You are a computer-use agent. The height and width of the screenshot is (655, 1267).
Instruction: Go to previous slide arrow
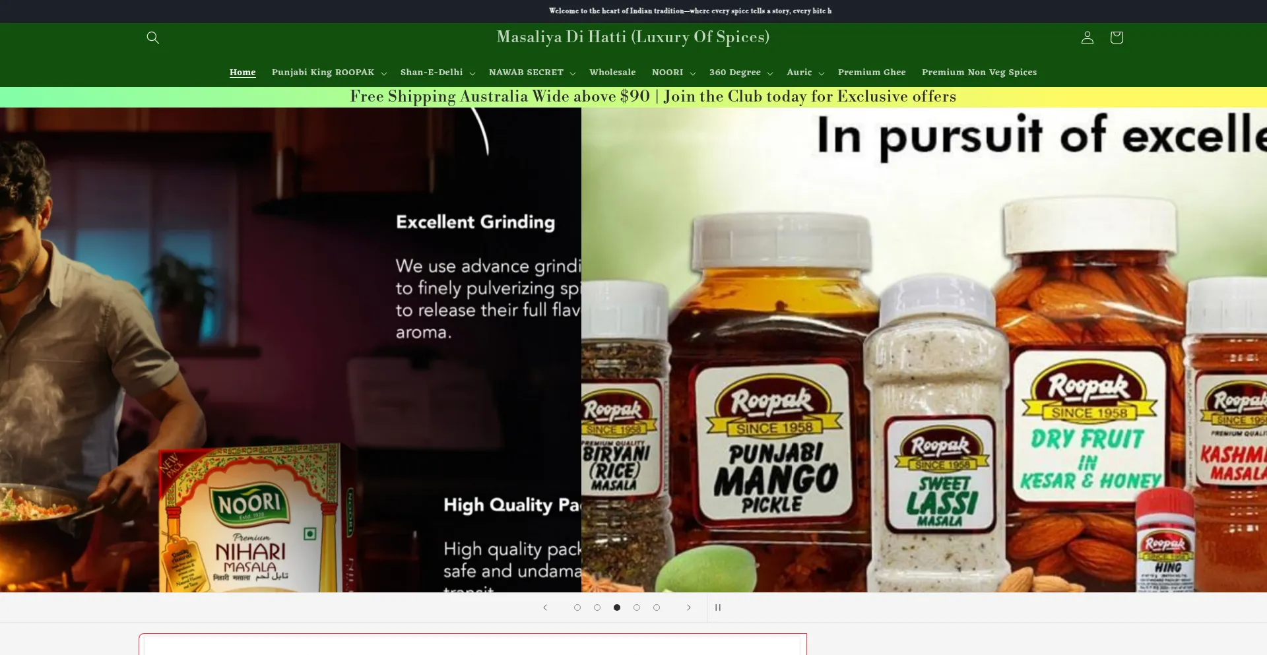(545, 608)
